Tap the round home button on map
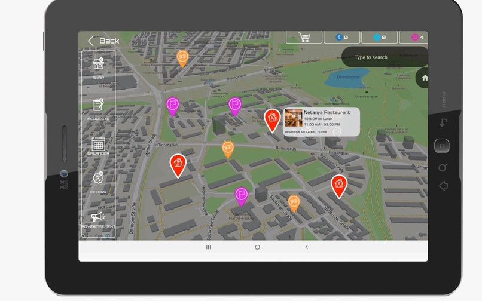Image resolution: width=482 pixels, height=301 pixels. point(422,78)
